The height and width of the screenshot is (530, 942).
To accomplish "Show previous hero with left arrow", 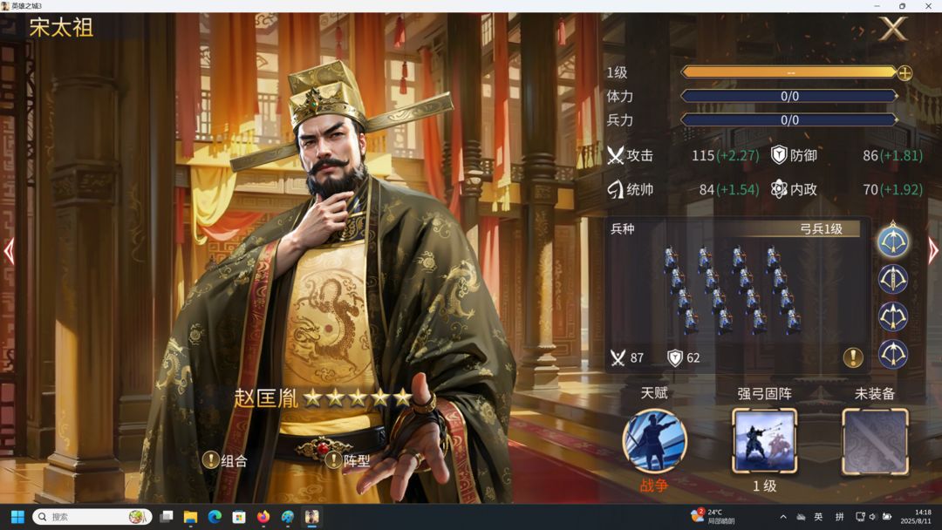I will (9, 251).
